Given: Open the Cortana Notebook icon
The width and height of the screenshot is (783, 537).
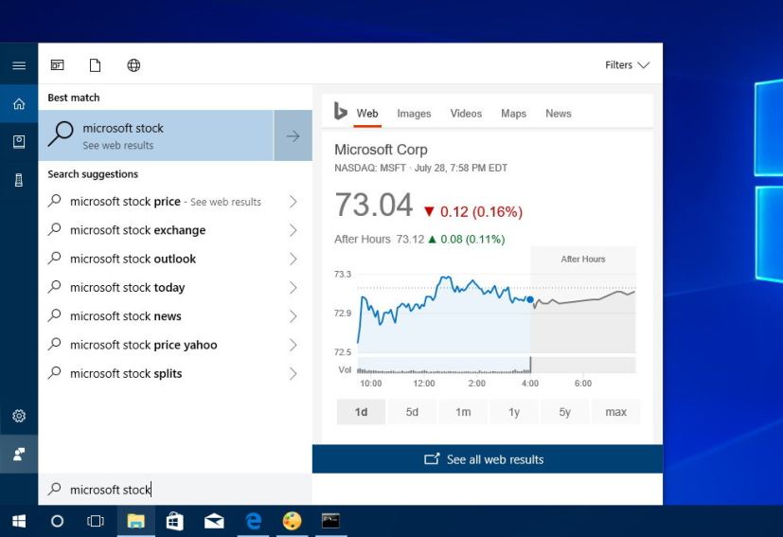Looking at the screenshot, I should pos(19,142).
